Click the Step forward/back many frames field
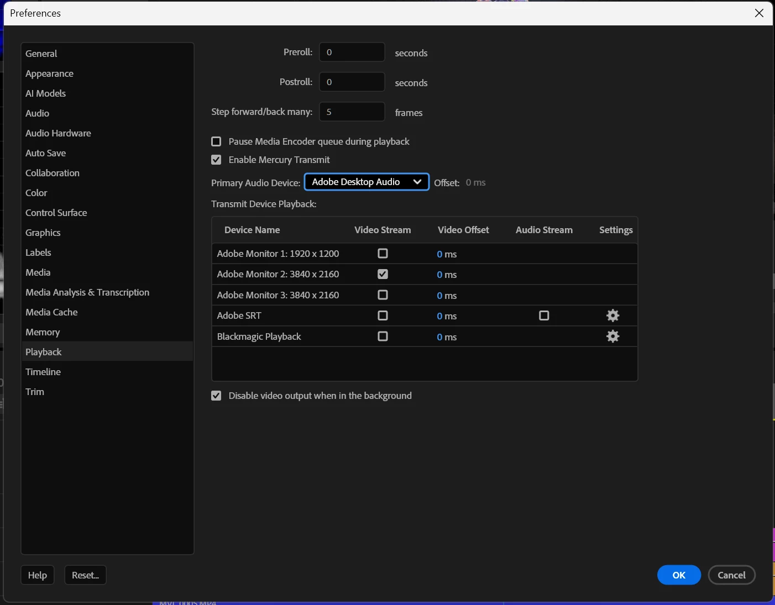 [x=352, y=112]
